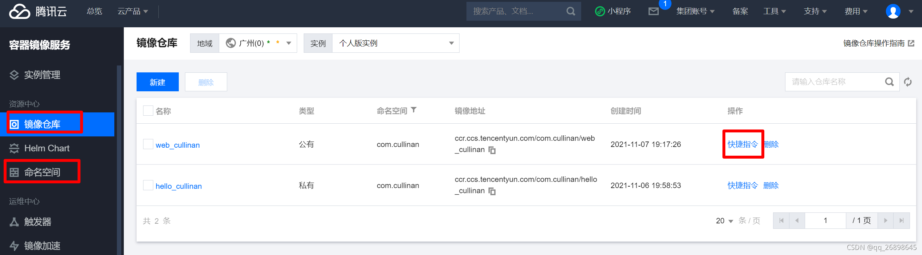Open the mini program (小程序) icon
Viewport: 922px width, 255px height.
(x=600, y=11)
